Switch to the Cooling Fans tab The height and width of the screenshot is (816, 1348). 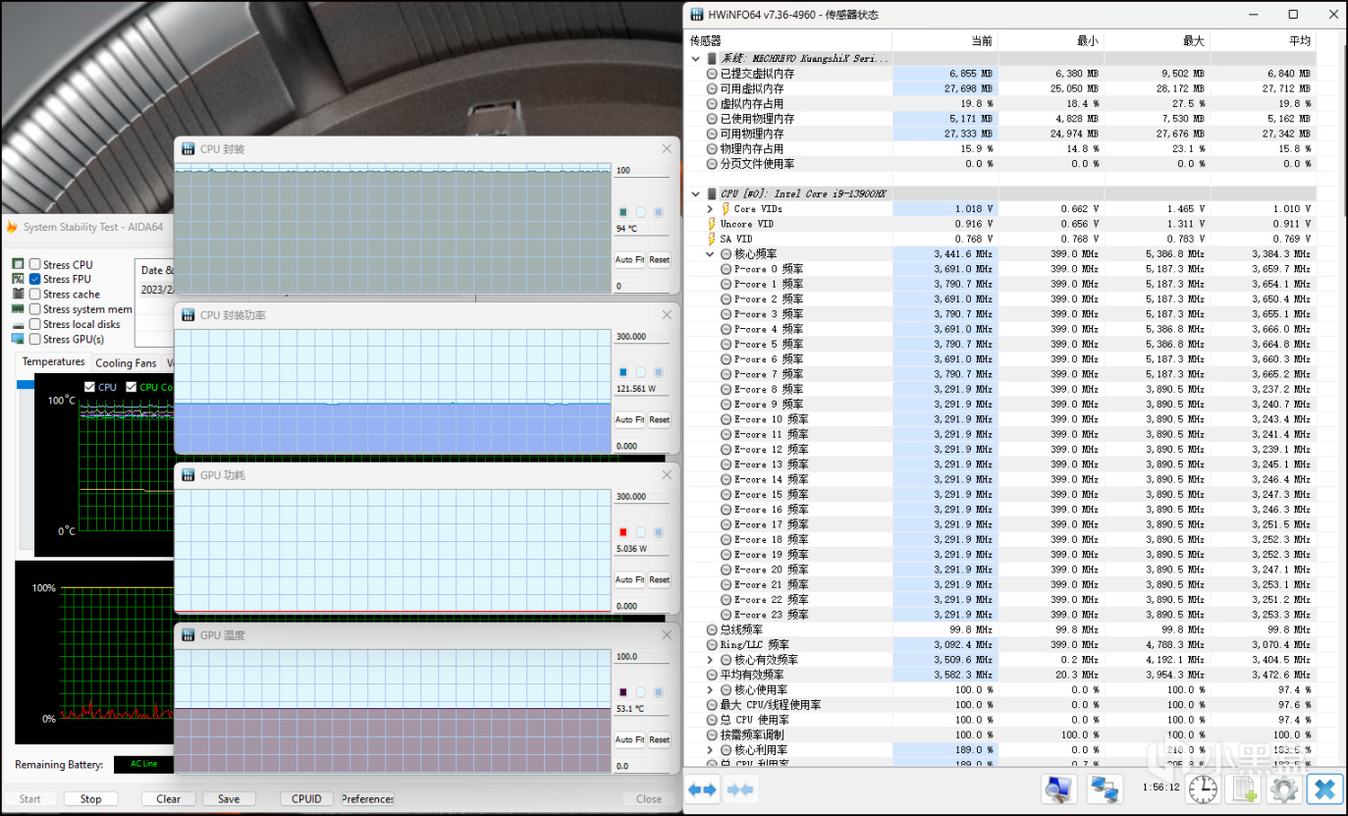click(126, 363)
